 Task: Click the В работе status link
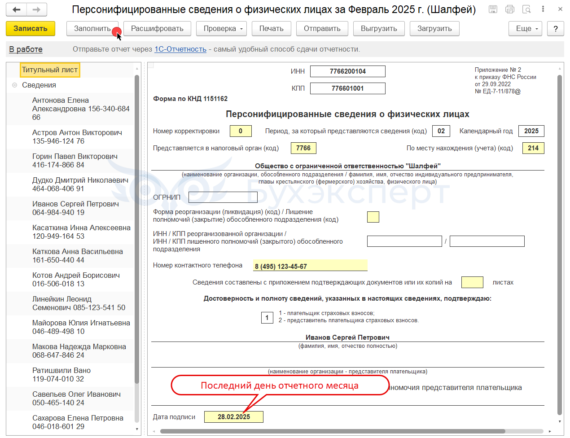tap(26, 49)
